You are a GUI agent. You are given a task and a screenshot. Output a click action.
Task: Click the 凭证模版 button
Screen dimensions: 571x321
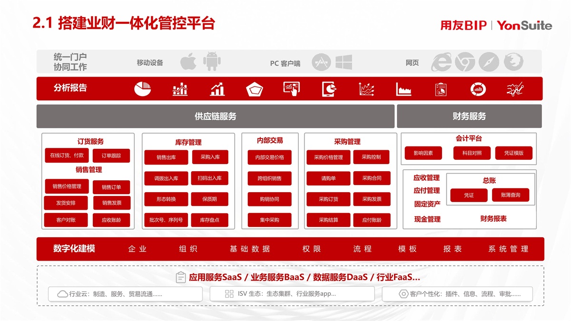[x=513, y=153]
